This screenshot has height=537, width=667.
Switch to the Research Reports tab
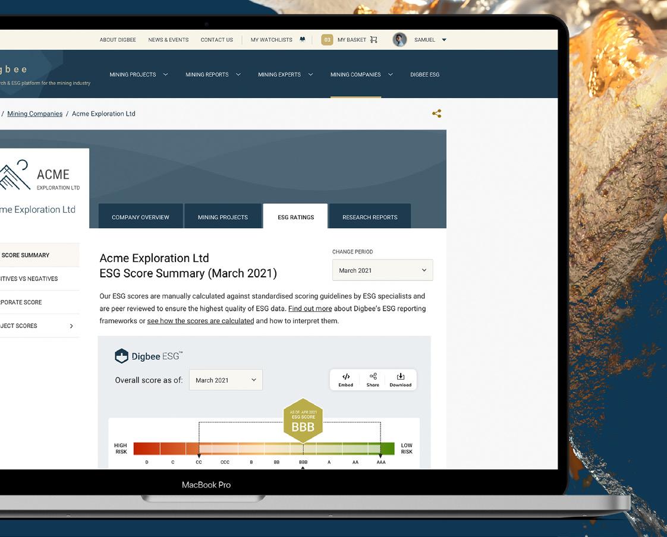coord(370,216)
